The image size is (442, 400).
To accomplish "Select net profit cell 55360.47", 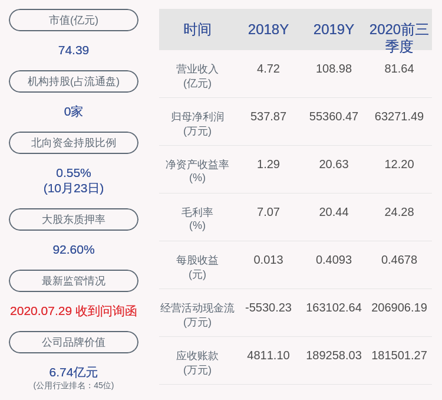I will 334,117.
